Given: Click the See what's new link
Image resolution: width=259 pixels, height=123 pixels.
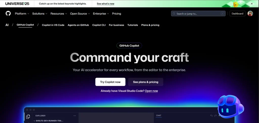Looking at the screenshot, I should (x=105, y=4).
